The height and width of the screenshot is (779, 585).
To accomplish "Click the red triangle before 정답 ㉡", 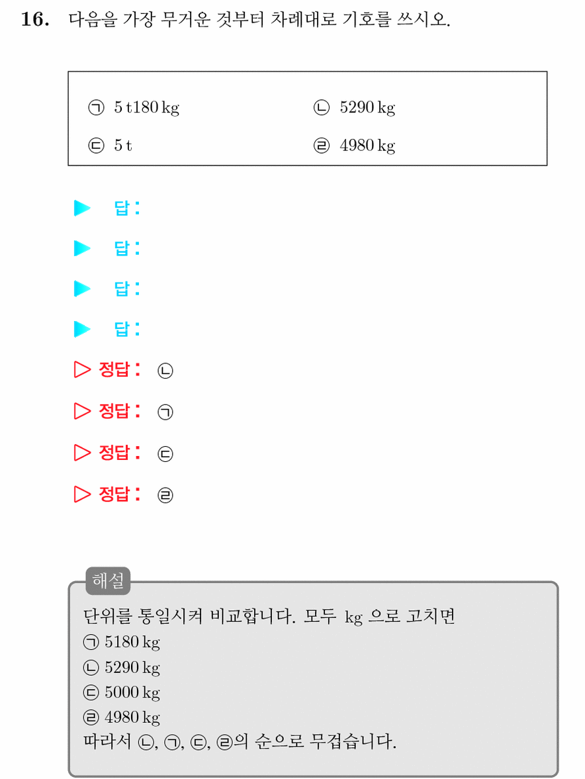I will (82, 369).
